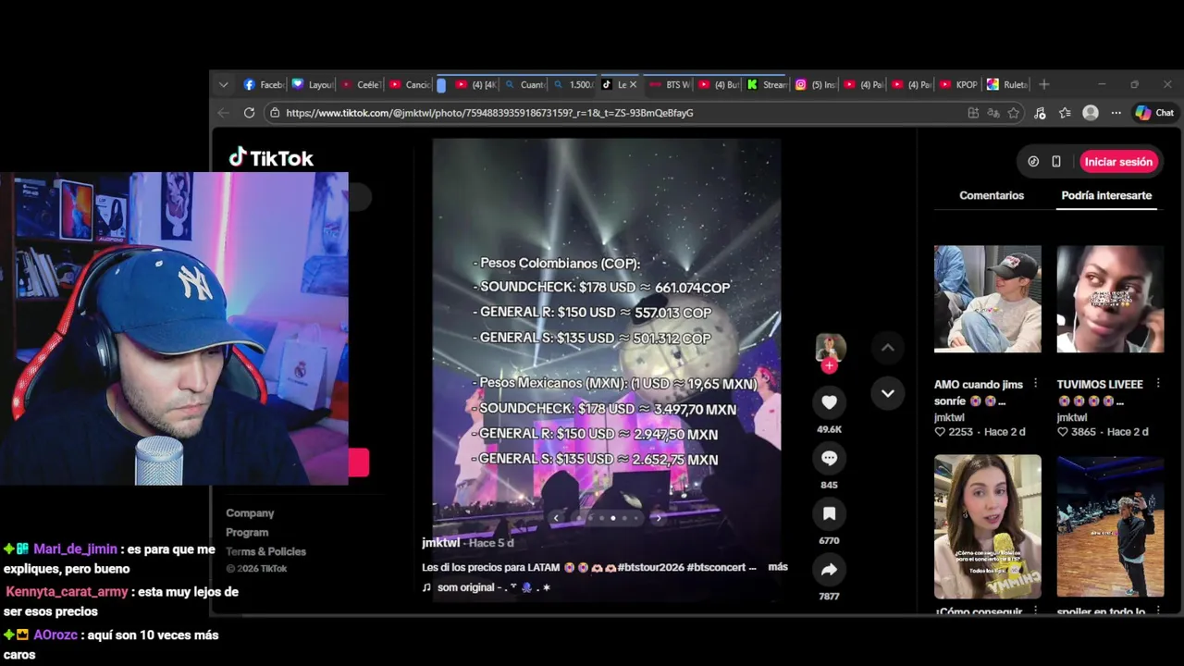This screenshot has height=666, width=1184.
Task: Expand the Company footer section
Action: pos(250,512)
